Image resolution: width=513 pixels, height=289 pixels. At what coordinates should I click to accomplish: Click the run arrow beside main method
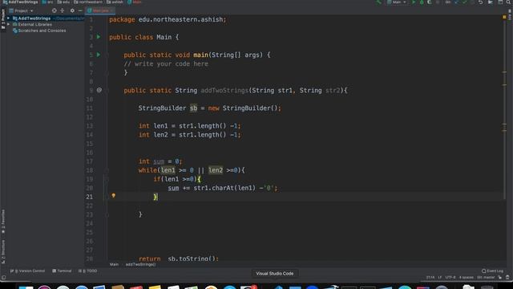tap(99, 55)
